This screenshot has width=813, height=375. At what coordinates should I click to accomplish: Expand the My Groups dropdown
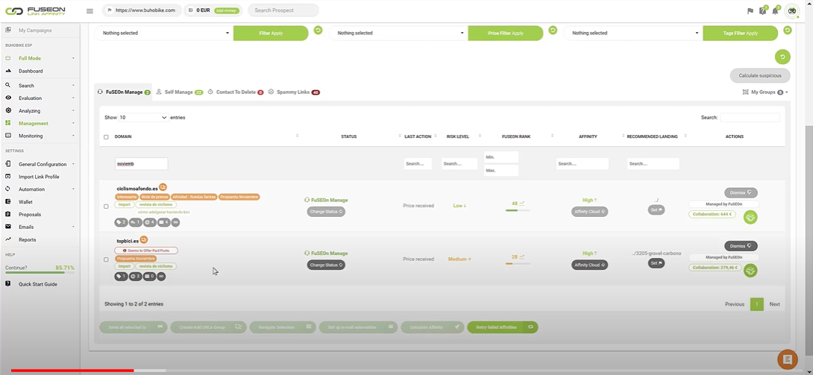click(x=765, y=92)
